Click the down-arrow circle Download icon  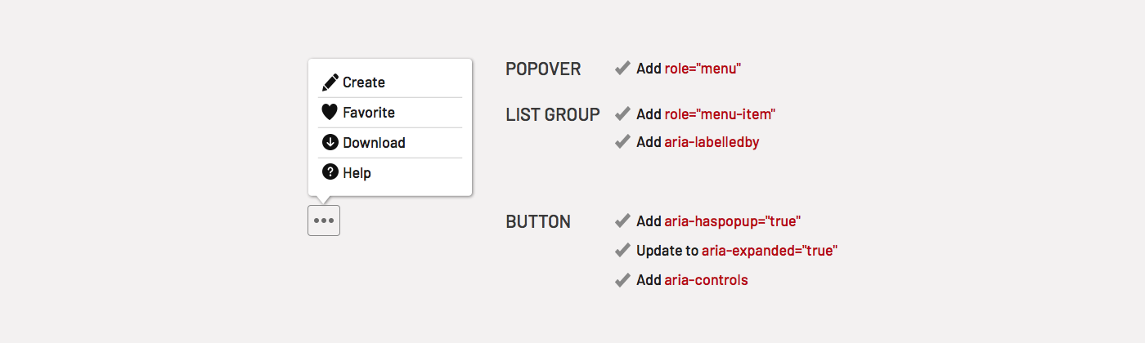[x=330, y=142]
